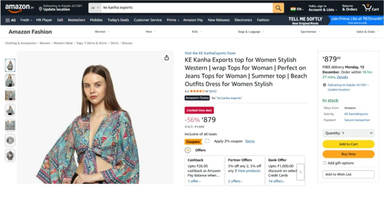This screenshot has width=384, height=201.
Task: Expand the star rating breakdown chevron
Action: tap(207, 91)
